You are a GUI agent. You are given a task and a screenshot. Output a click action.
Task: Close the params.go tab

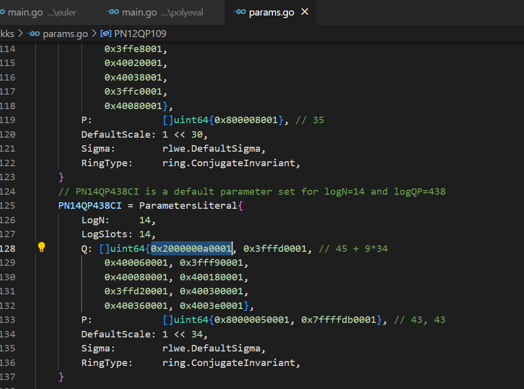click(x=305, y=12)
